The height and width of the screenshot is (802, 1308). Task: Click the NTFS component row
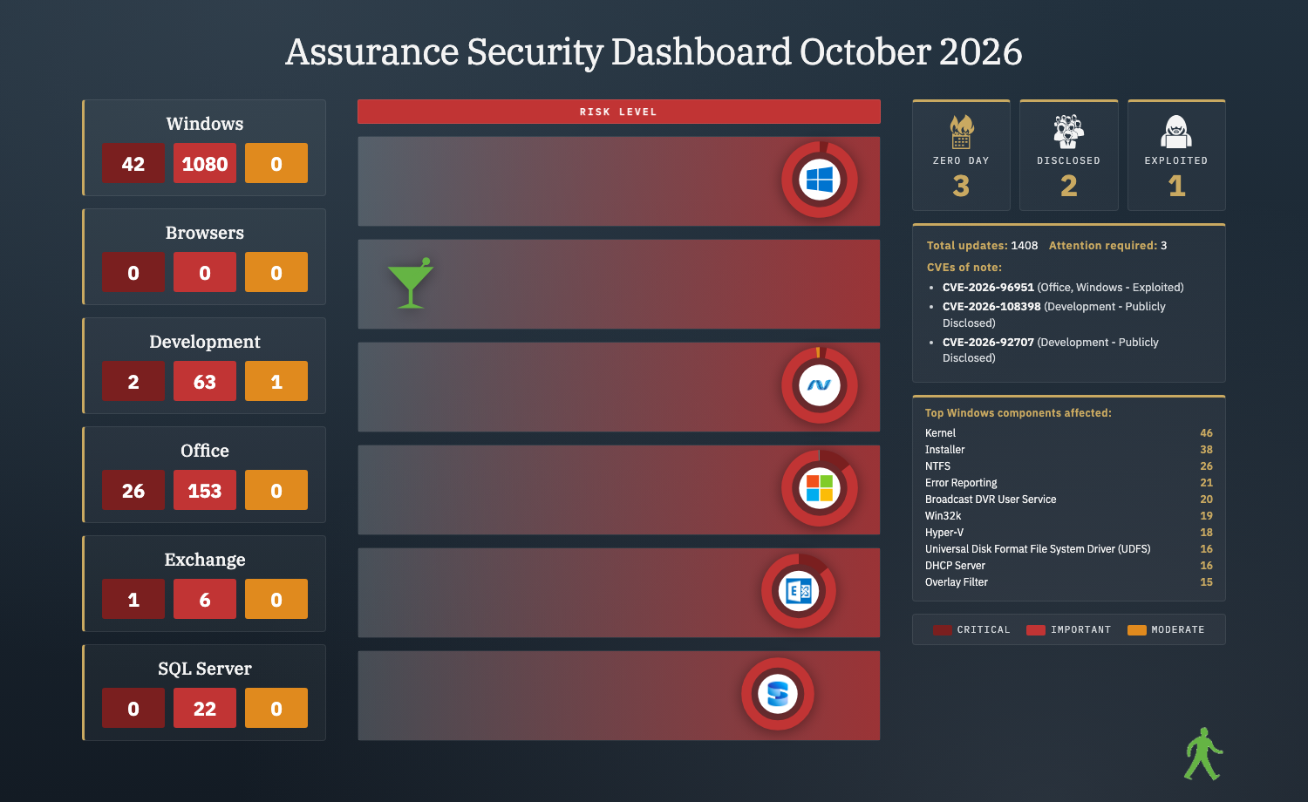[x=1069, y=466]
